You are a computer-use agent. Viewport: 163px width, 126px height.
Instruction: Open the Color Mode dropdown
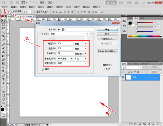(65, 59)
